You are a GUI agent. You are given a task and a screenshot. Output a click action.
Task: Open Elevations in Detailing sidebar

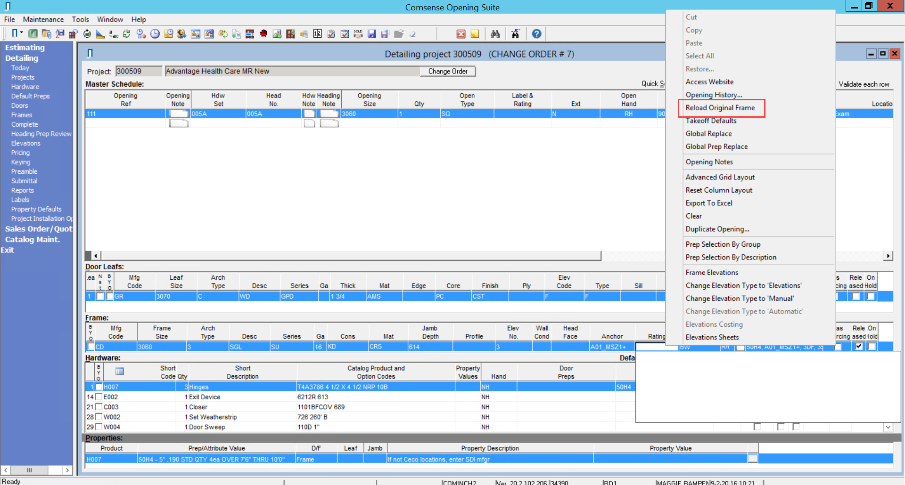click(26, 143)
